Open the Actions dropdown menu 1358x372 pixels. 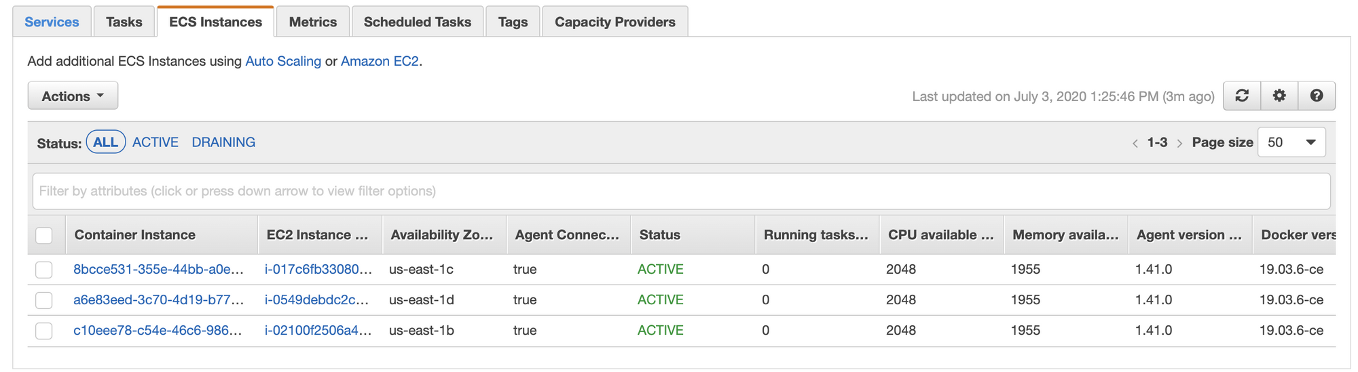click(73, 96)
